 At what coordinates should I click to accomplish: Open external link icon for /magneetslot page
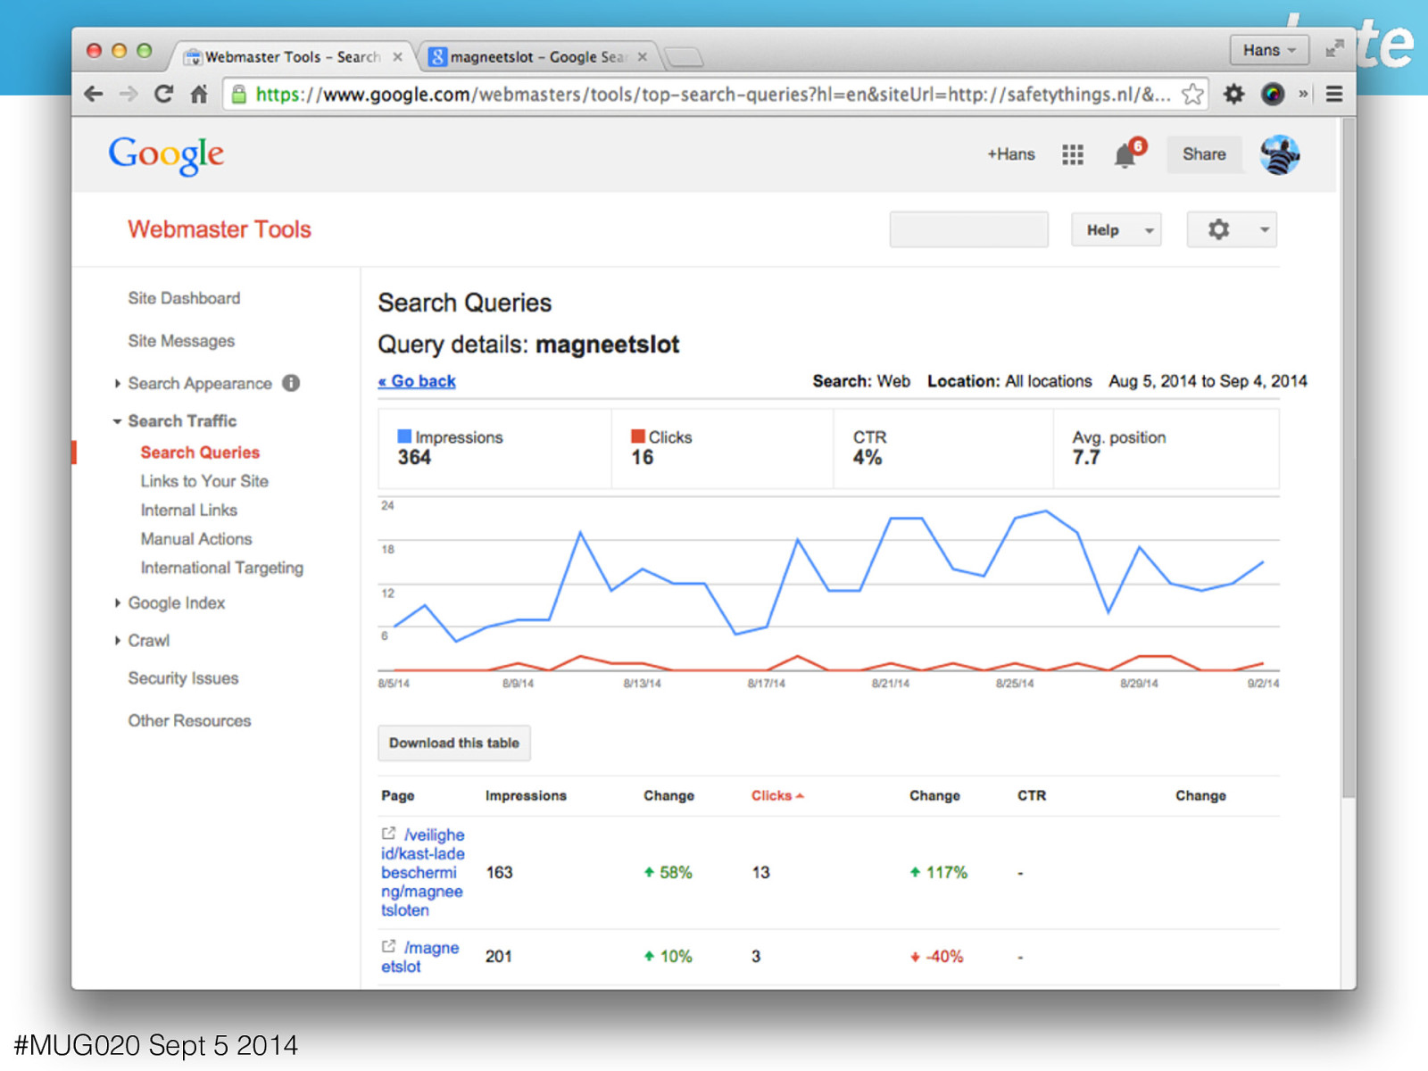pos(388,946)
